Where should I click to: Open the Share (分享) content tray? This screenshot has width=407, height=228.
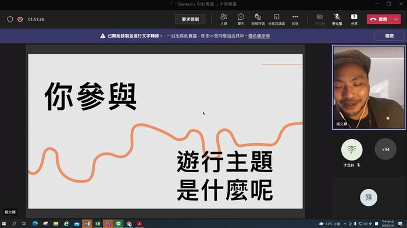tap(354, 19)
